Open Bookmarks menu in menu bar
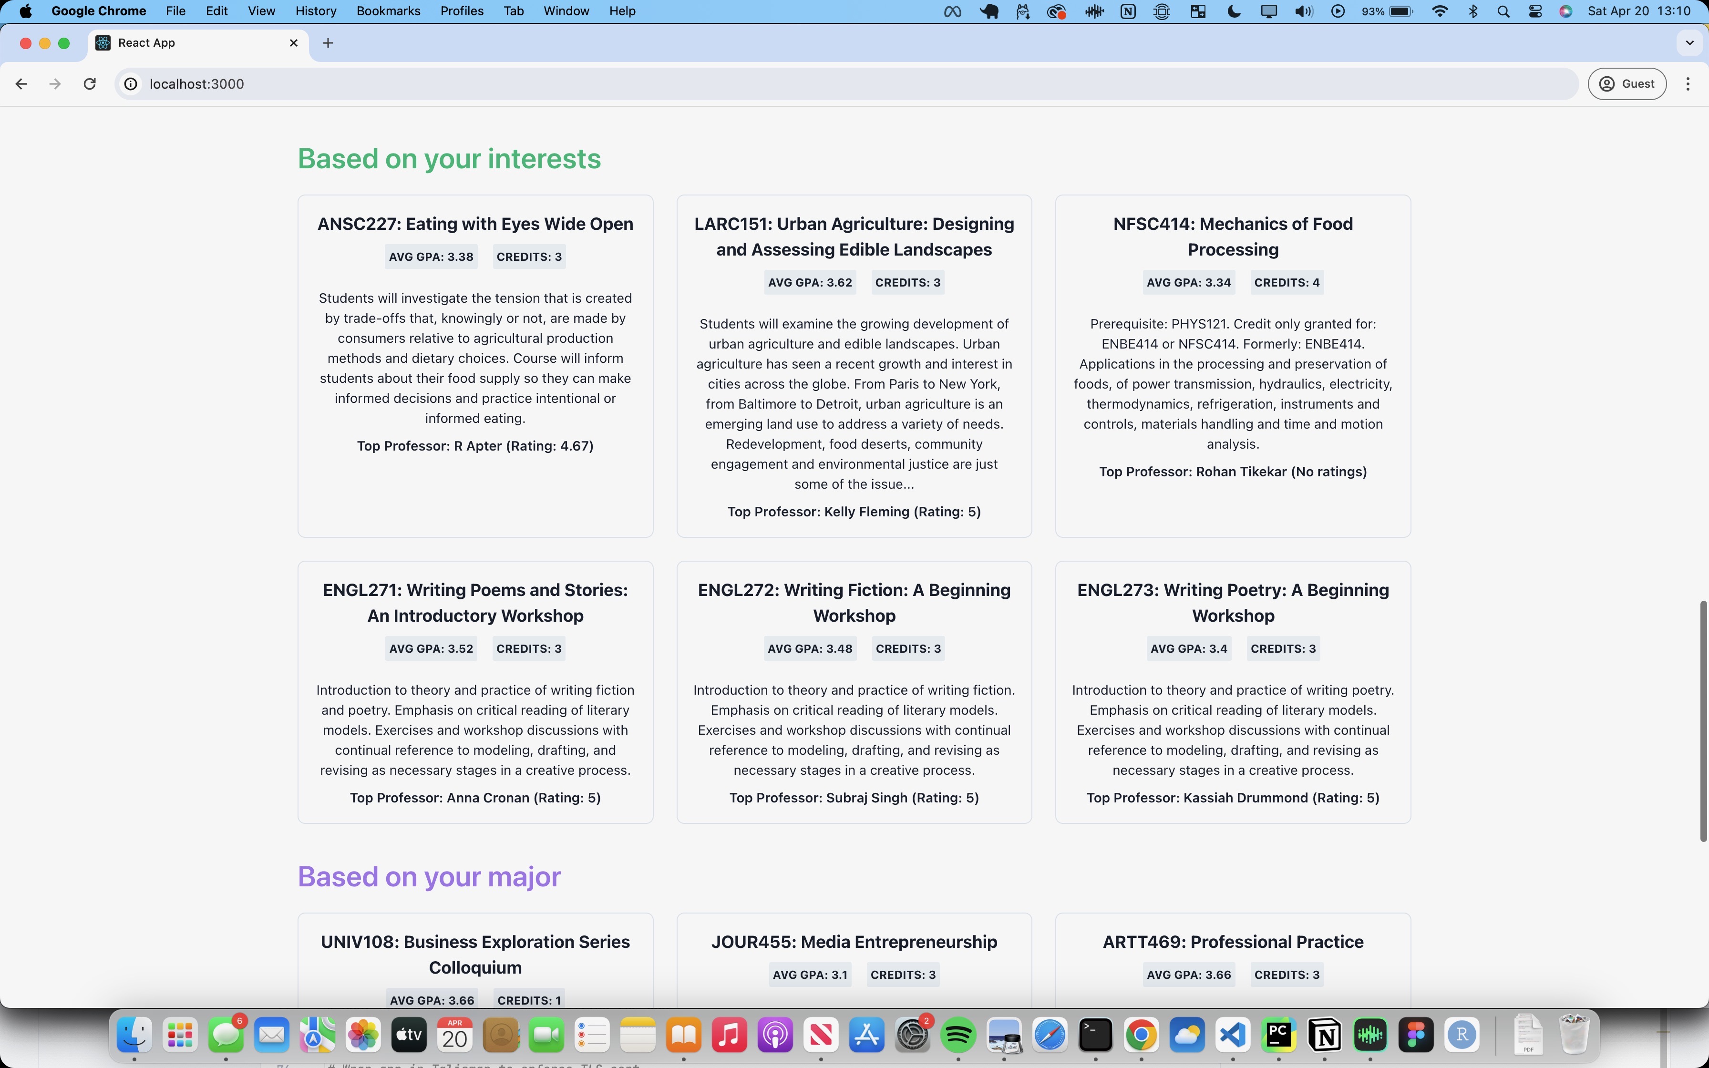 click(388, 11)
